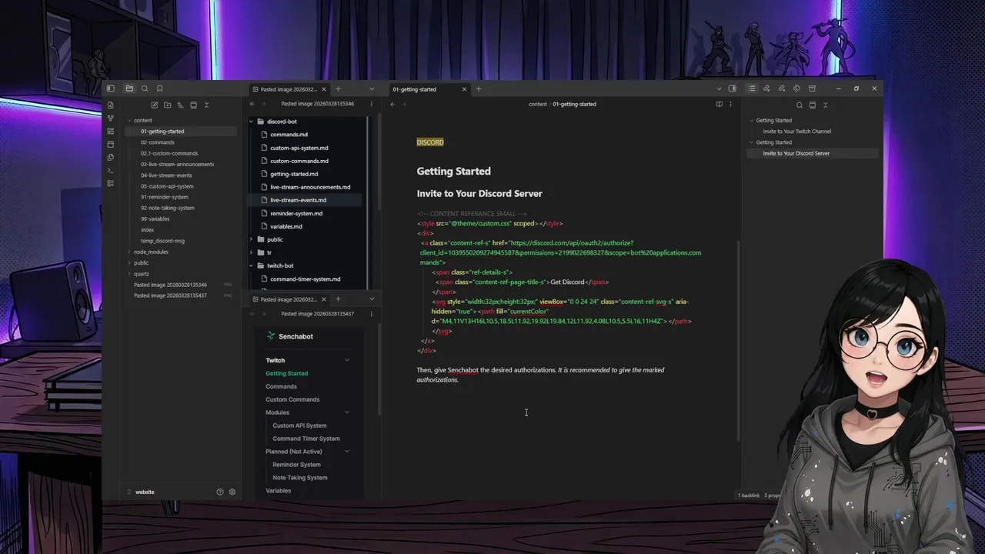Open tab list dropdown for top image pane
The width and height of the screenshot is (985, 554).
click(x=372, y=88)
